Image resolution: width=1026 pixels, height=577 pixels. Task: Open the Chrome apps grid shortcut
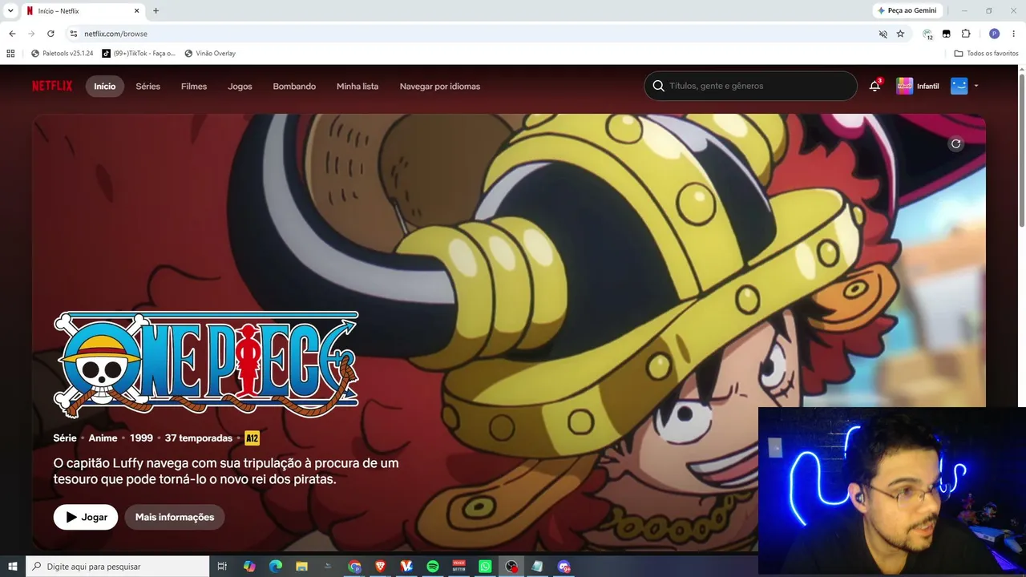click(x=10, y=54)
